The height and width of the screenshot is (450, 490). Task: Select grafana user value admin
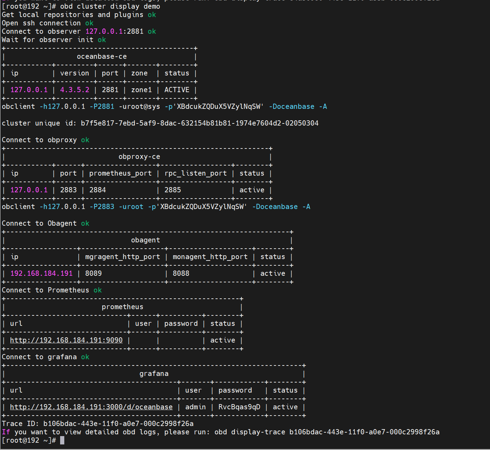click(x=196, y=407)
